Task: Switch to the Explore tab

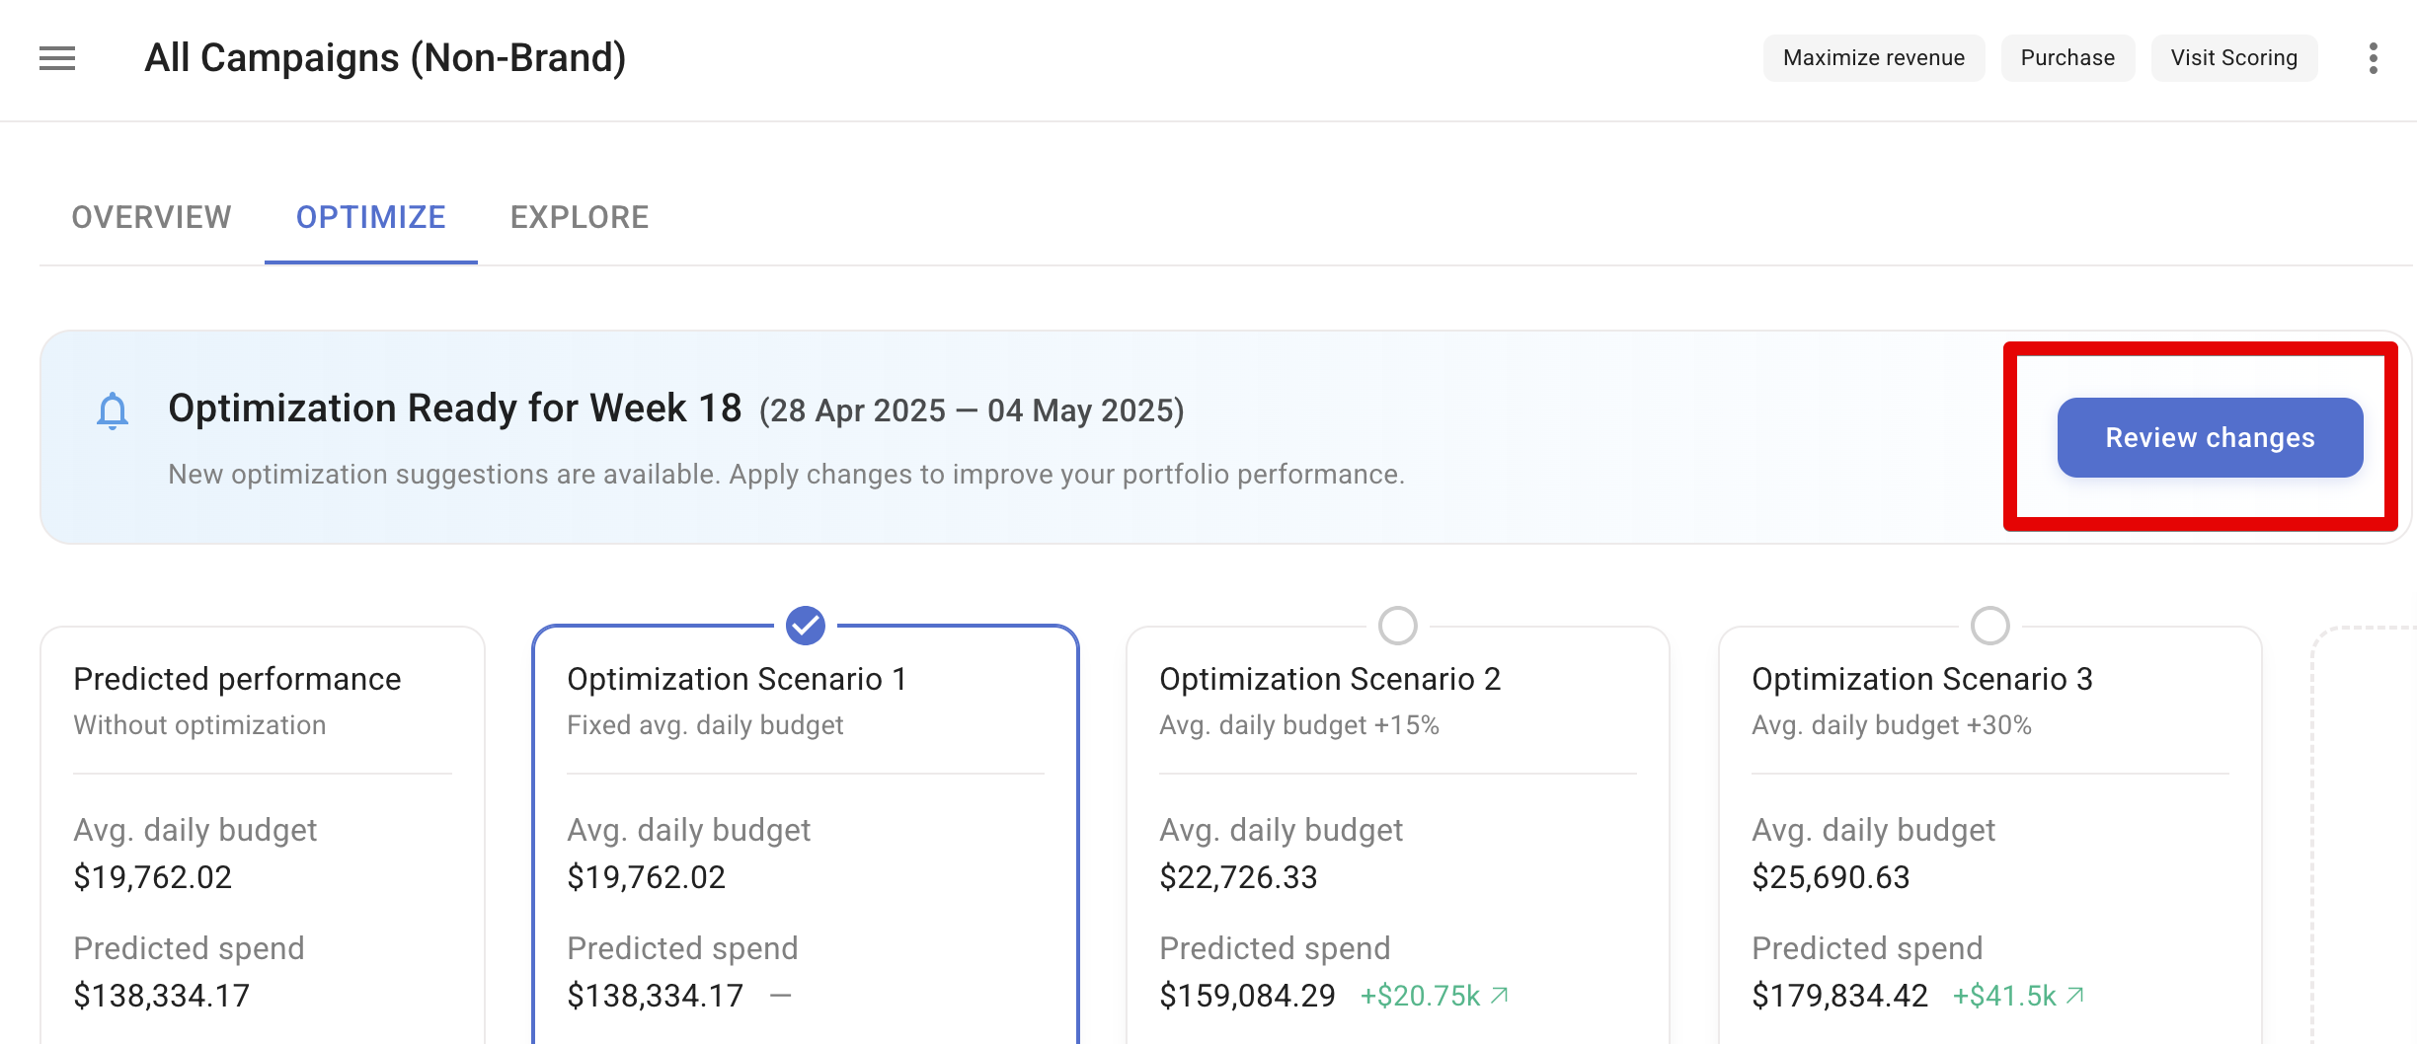Action: (x=581, y=217)
